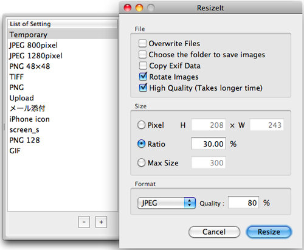Disable High Quality option
Screen dimensions: 304x250
(143, 88)
